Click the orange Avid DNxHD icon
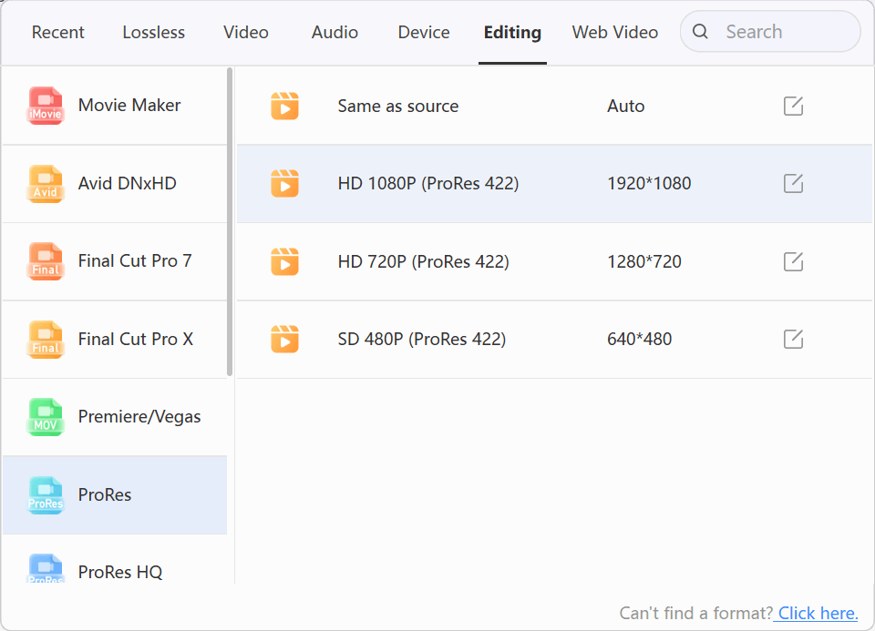 click(46, 183)
